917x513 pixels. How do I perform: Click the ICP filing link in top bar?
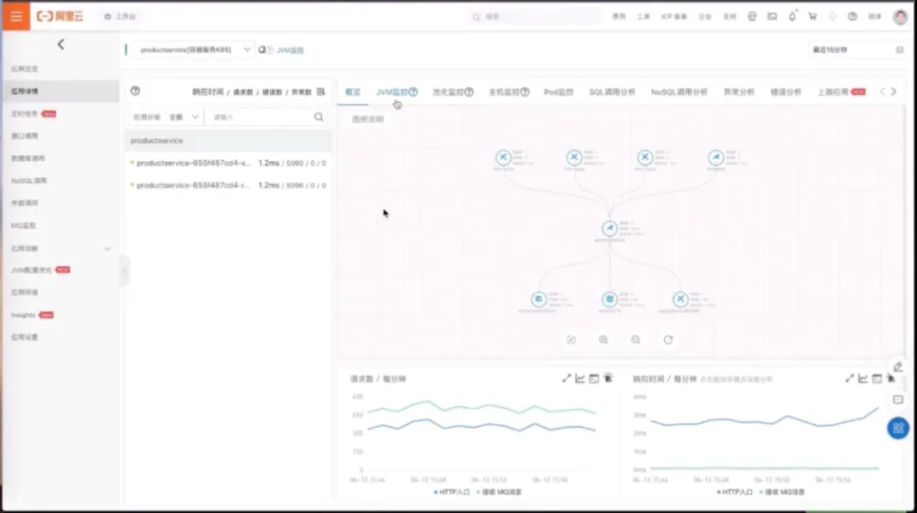674,16
